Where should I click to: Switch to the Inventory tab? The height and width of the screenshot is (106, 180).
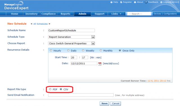coord(31,14)
